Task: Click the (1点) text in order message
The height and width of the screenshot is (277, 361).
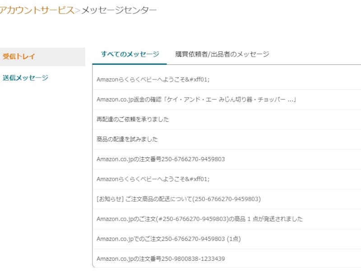Action: [x=234, y=239]
